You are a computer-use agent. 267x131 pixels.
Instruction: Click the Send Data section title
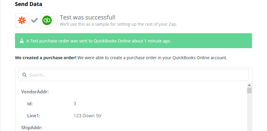[28, 4]
